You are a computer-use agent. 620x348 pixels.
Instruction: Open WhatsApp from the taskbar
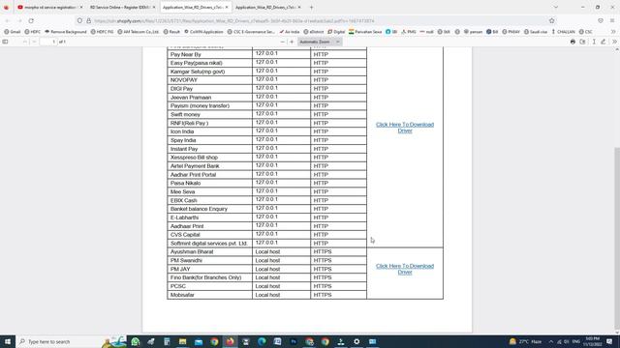click(136, 341)
